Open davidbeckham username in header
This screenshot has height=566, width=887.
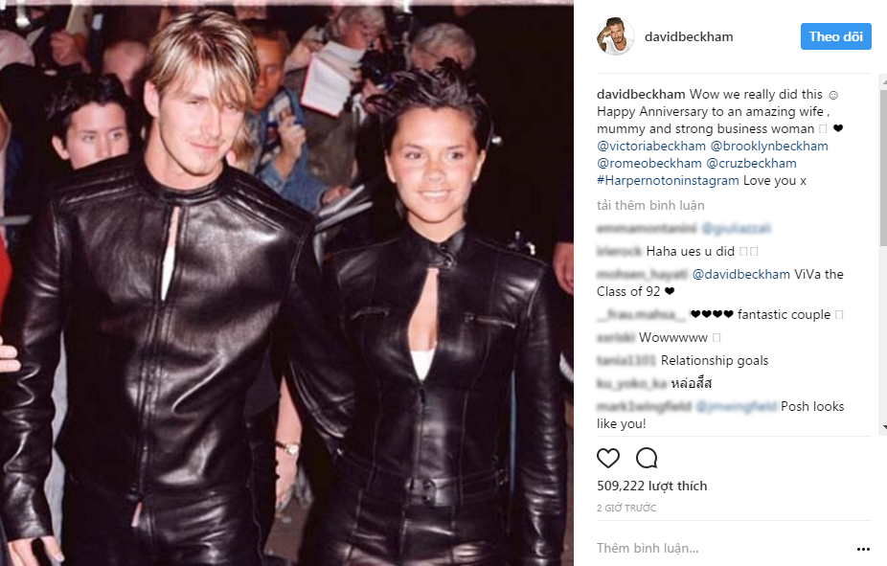click(689, 36)
